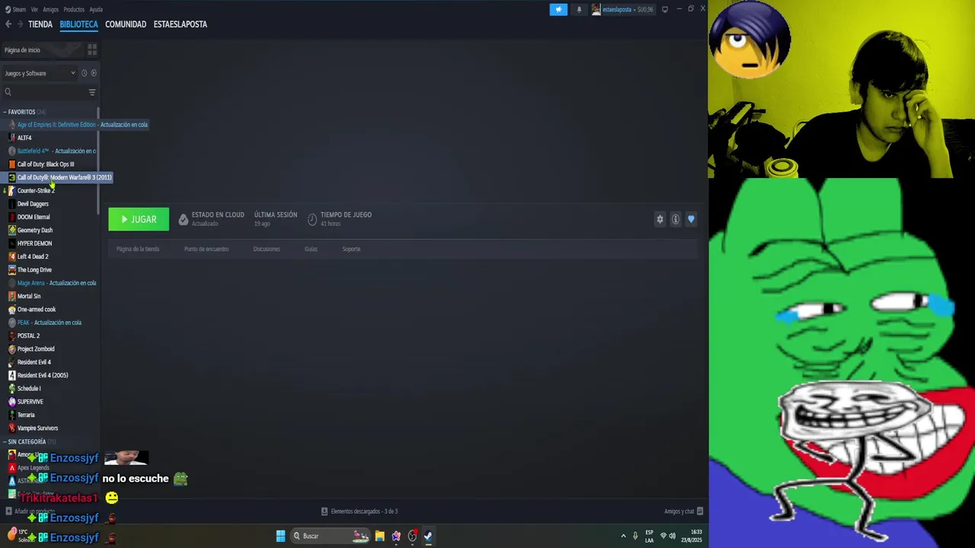
Task: Toggle favorite heart for this game
Action: 691,219
